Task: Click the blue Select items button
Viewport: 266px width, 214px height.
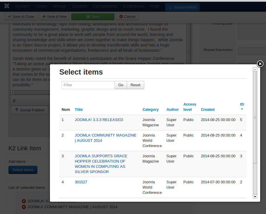Action: pyautogui.click(x=23, y=170)
